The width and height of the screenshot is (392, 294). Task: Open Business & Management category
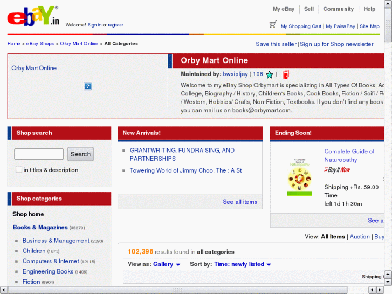tap(56, 241)
